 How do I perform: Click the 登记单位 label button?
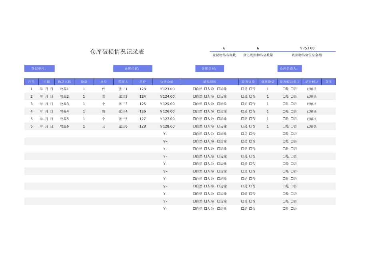(x=40, y=68)
